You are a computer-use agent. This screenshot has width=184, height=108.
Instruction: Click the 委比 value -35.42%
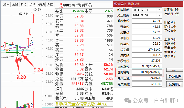(x=77, y=11)
